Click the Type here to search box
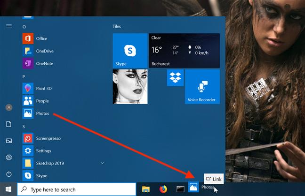Image resolution: width=305 pixels, height=196 pixels. tap(77, 189)
